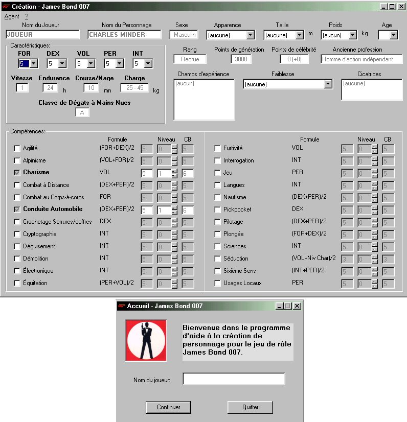Click the Charge value 25 - 45
The image size is (407, 422).
tap(134, 88)
